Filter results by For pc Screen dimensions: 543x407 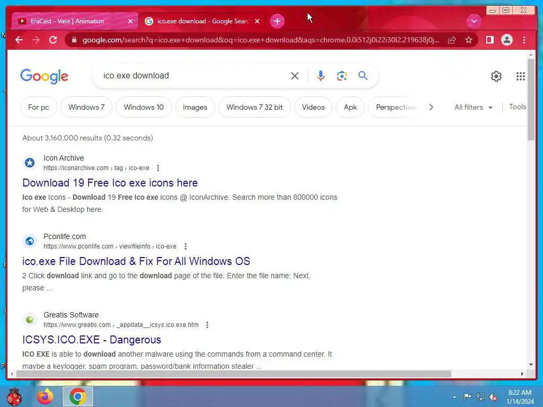pos(38,107)
